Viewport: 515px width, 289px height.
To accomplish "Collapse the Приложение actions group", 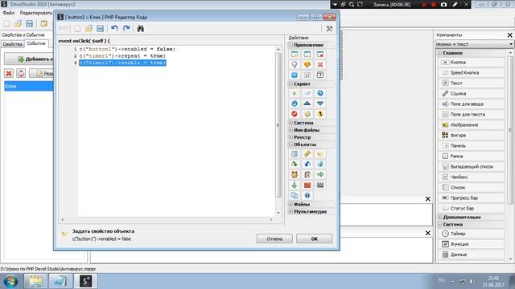I will (291, 45).
